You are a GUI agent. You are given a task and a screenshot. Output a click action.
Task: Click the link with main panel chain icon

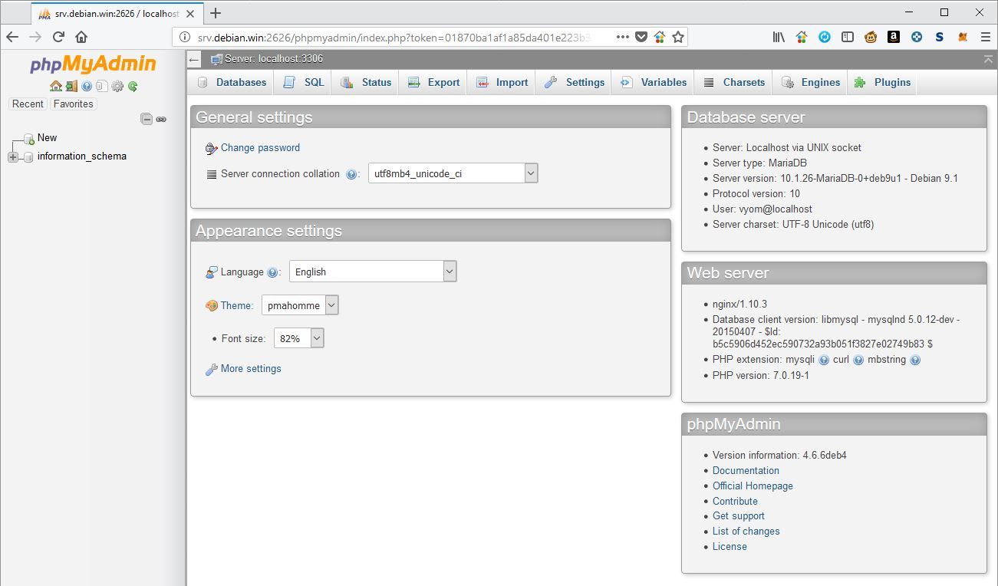coord(161,119)
